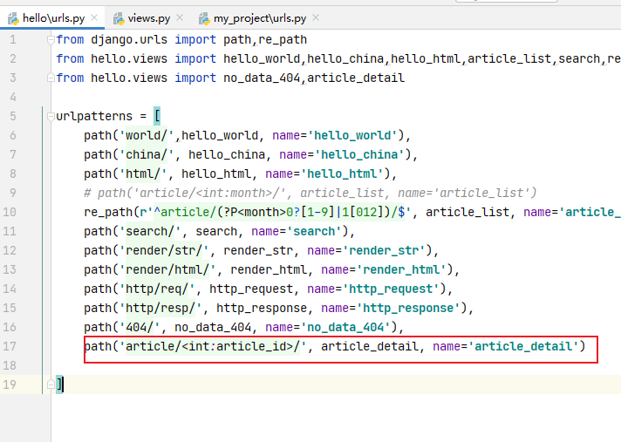The width and height of the screenshot is (621, 442).
Task: Click 'hello_world' in the line 2 import
Action: tap(262, 59)
